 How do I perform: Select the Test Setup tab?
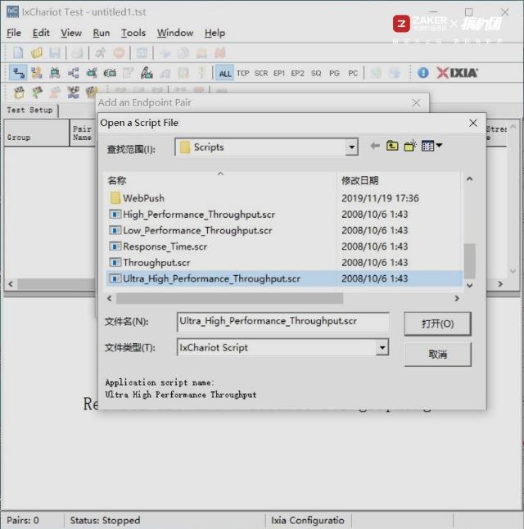point(29,110)
